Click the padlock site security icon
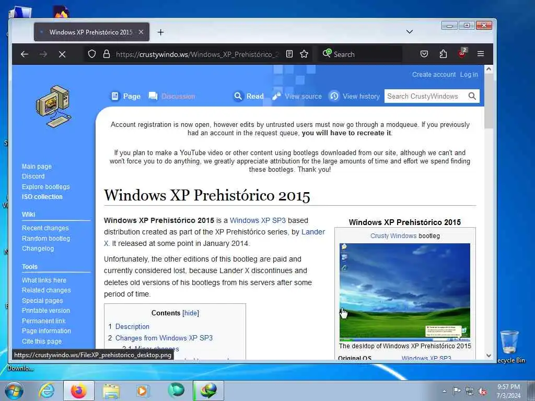535x401 pixels. coord(107,54)
